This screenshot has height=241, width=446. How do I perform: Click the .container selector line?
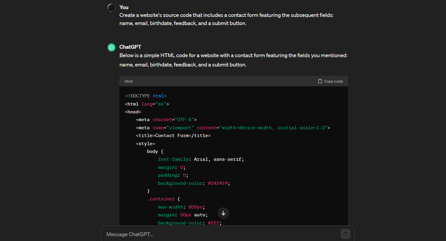[164, 199]
